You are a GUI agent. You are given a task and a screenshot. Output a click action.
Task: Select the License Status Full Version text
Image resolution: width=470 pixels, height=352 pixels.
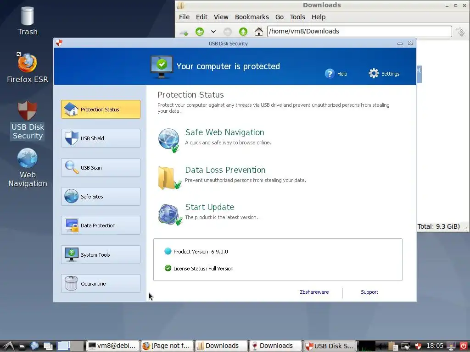coord(203,269)
